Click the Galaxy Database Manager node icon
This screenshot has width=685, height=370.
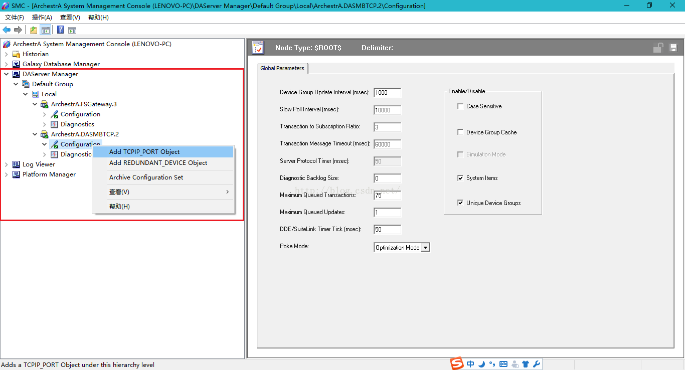(x=17, y=64)
